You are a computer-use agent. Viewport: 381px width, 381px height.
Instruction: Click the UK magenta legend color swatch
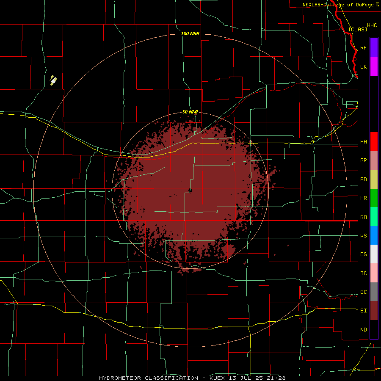tap(374, 66)
